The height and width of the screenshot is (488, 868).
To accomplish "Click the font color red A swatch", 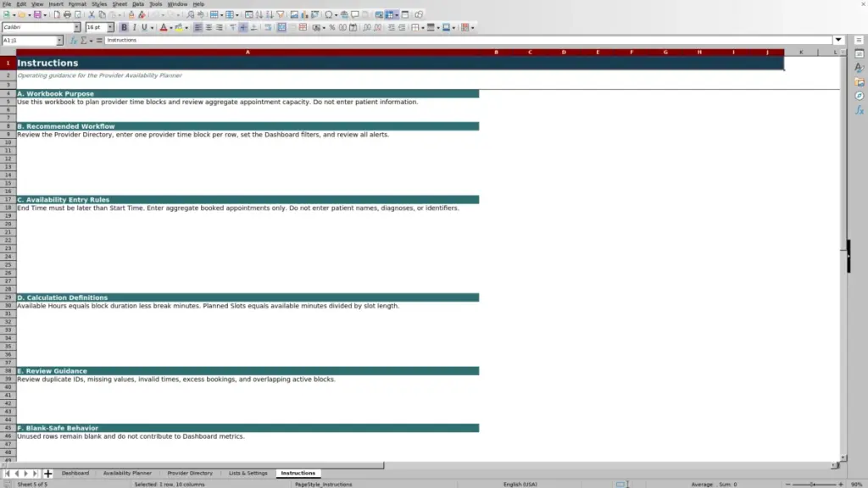I will (164, 28).
